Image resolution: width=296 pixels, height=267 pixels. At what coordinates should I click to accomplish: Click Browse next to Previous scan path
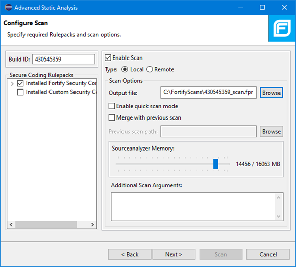pos(272,131)
